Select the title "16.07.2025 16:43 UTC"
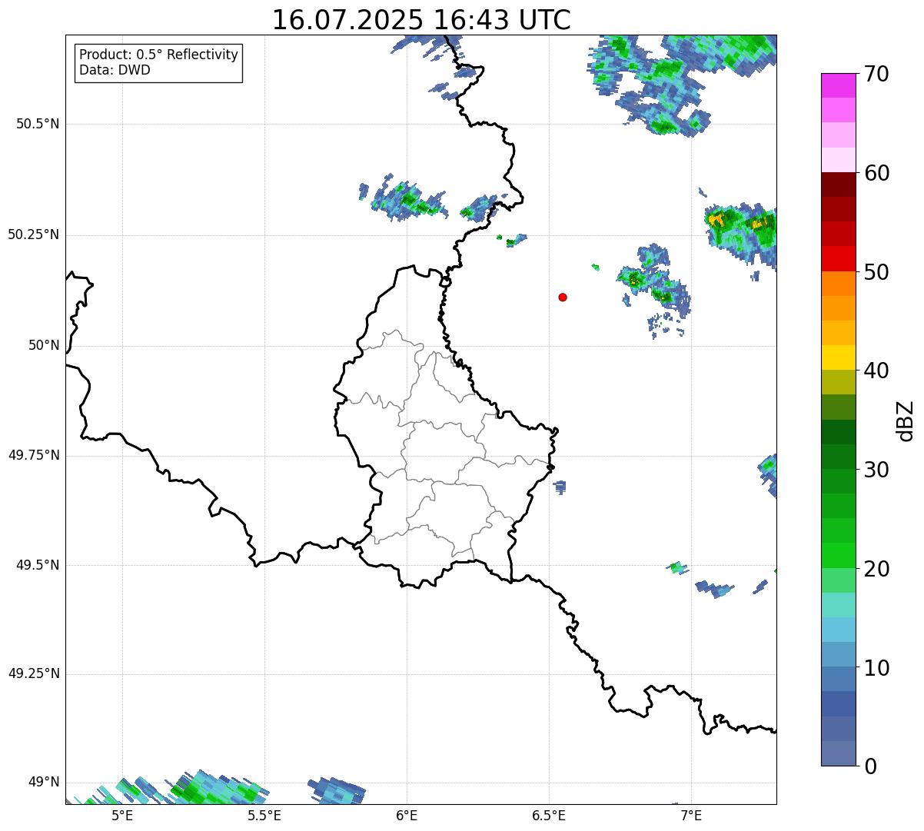Viewport: 924px width, 831px height. tap(421, 20)
